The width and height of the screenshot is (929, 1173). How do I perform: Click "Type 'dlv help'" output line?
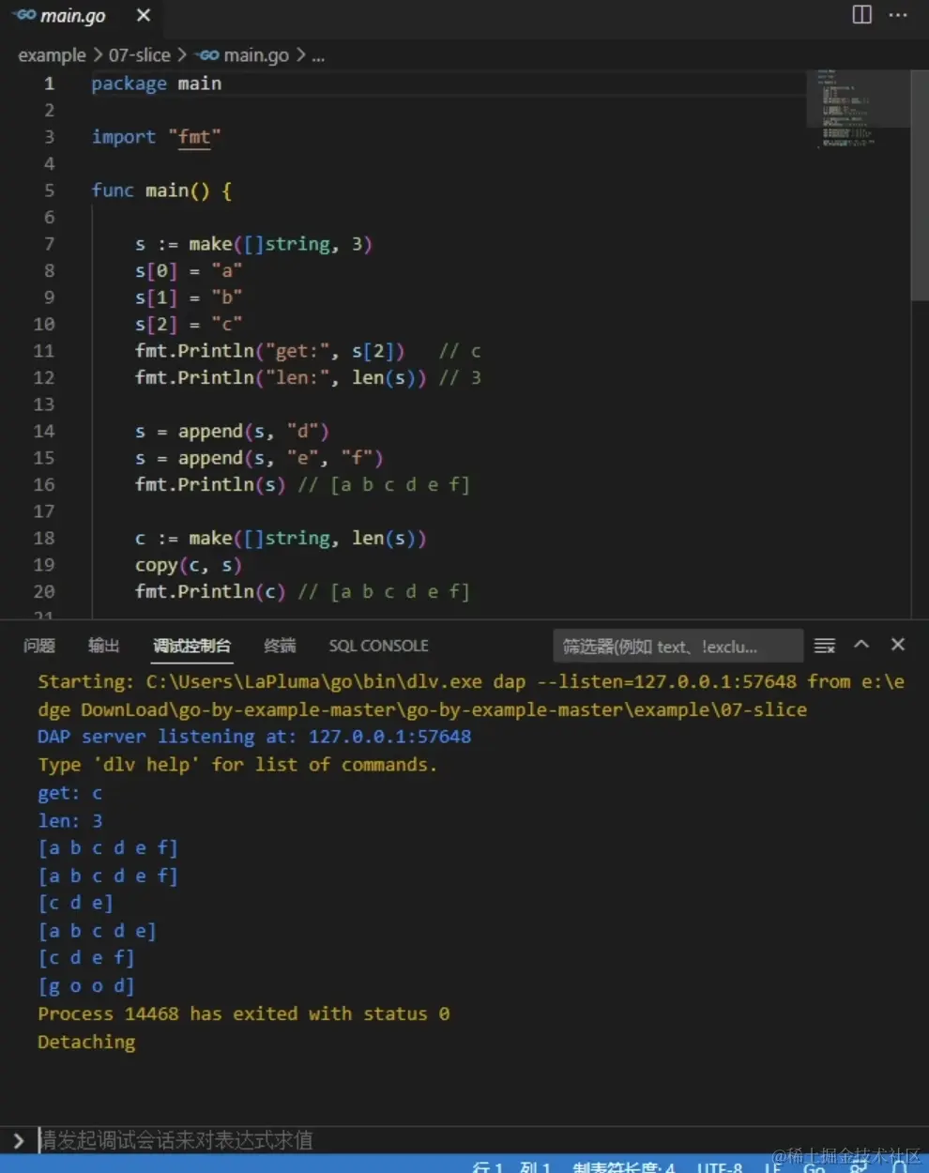237,765
